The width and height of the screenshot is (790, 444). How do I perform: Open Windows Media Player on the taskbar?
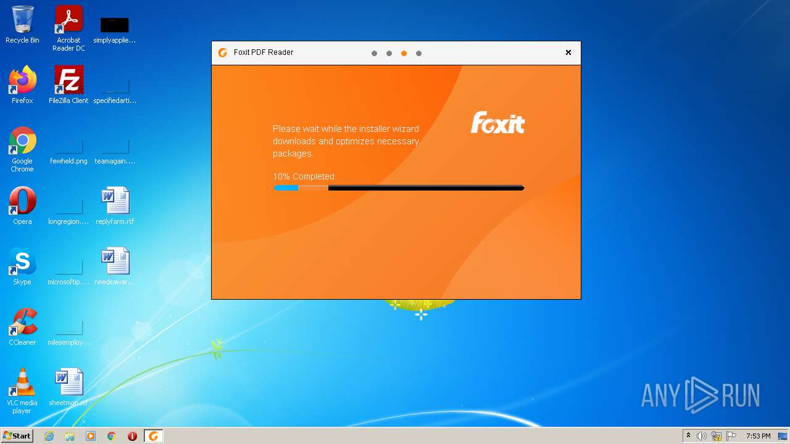(x=91, y=436)
